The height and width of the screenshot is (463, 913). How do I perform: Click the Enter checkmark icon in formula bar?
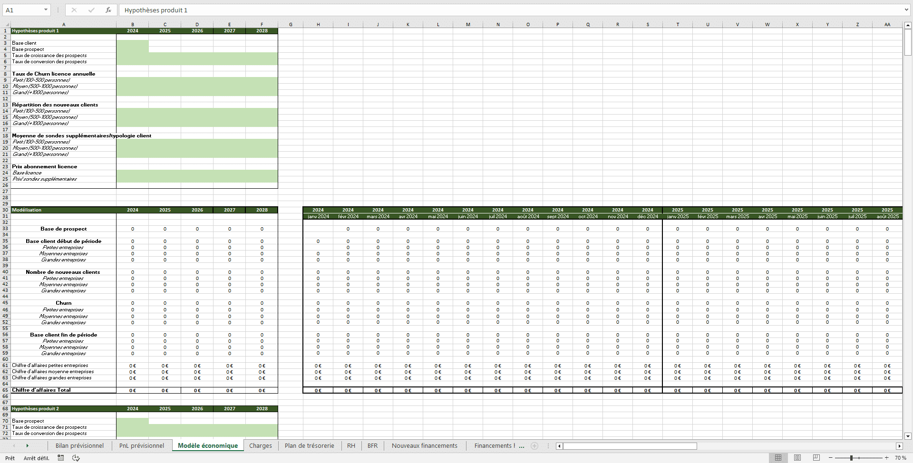(x=91, y=10)
